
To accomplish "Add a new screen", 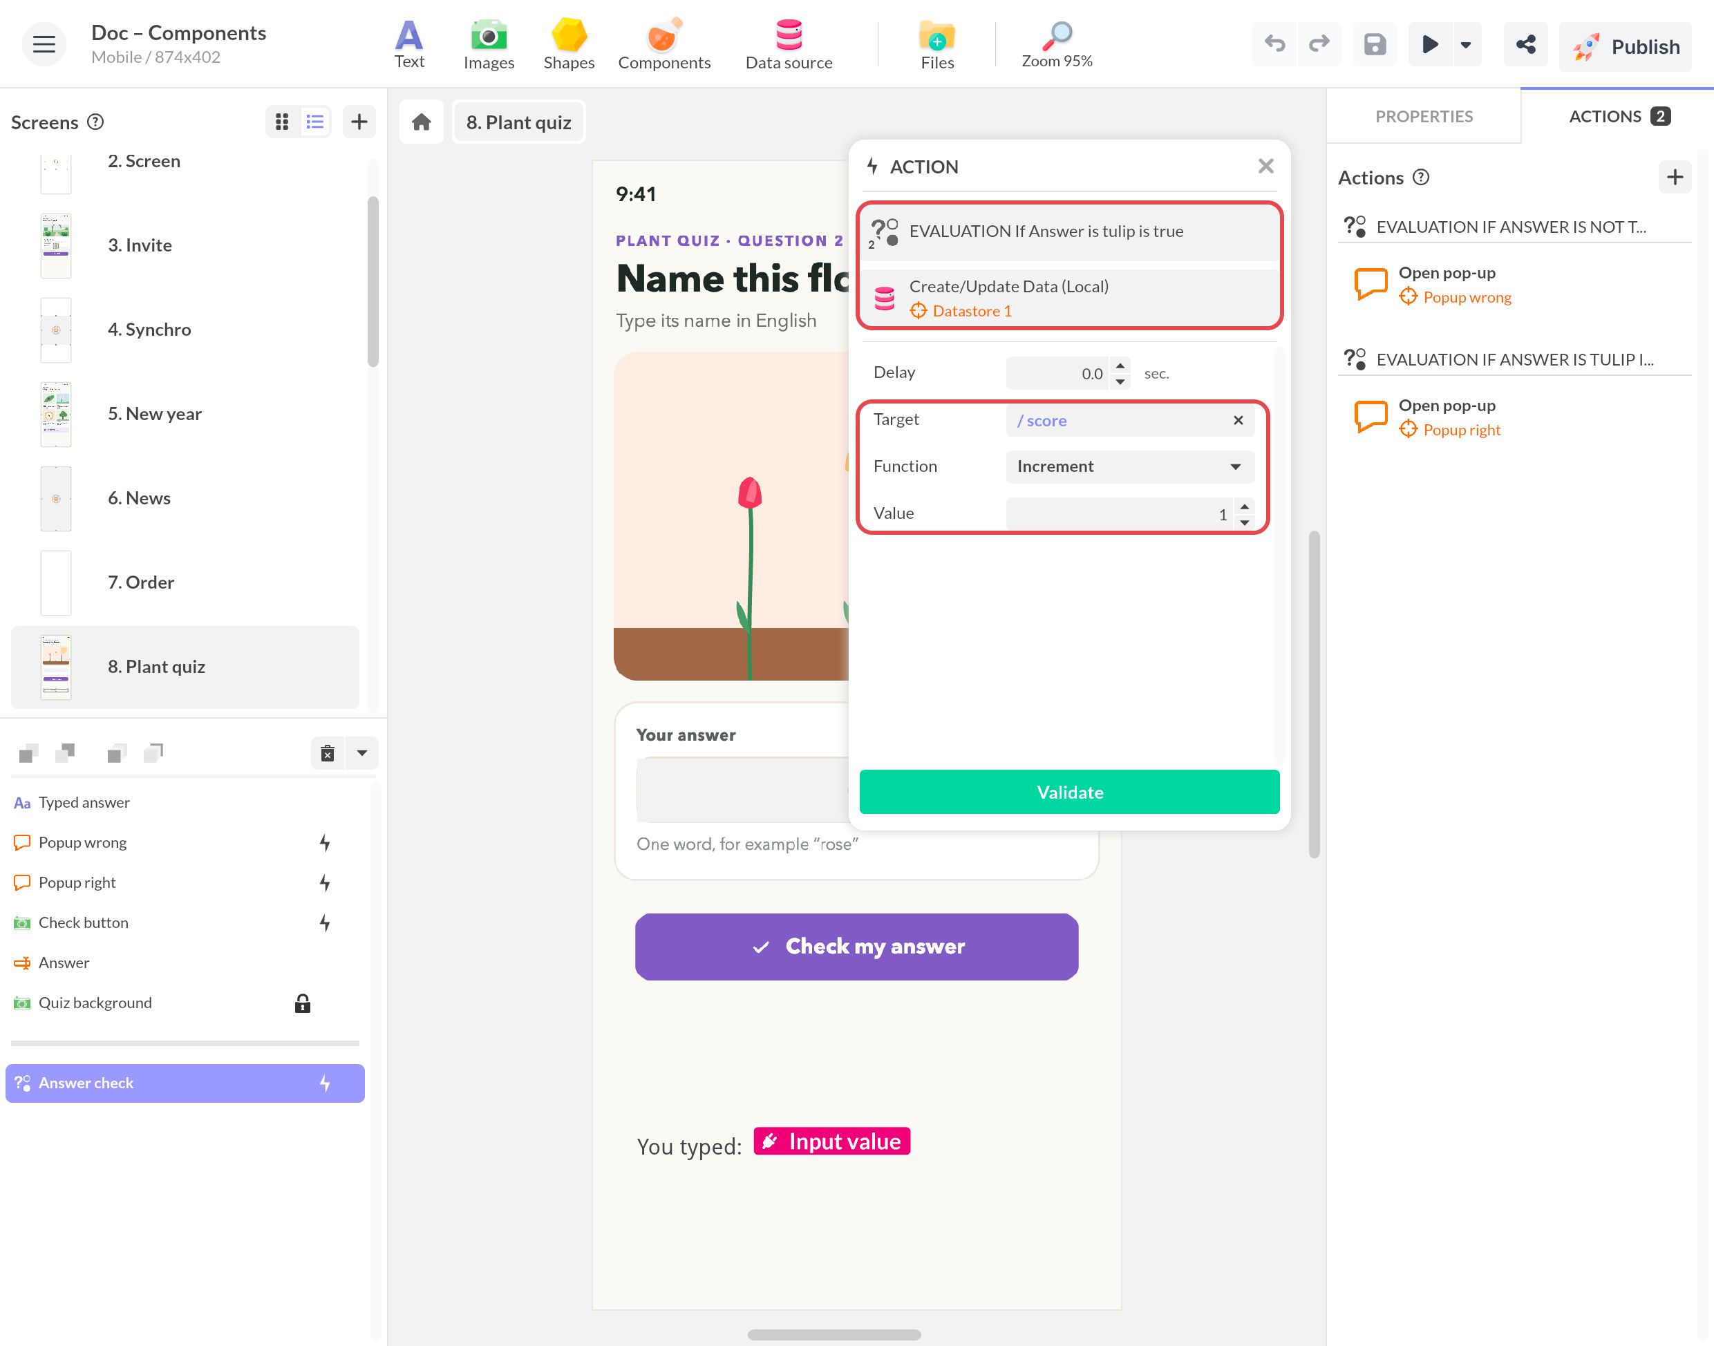I will pyautogui.click(x=359, y=122).
